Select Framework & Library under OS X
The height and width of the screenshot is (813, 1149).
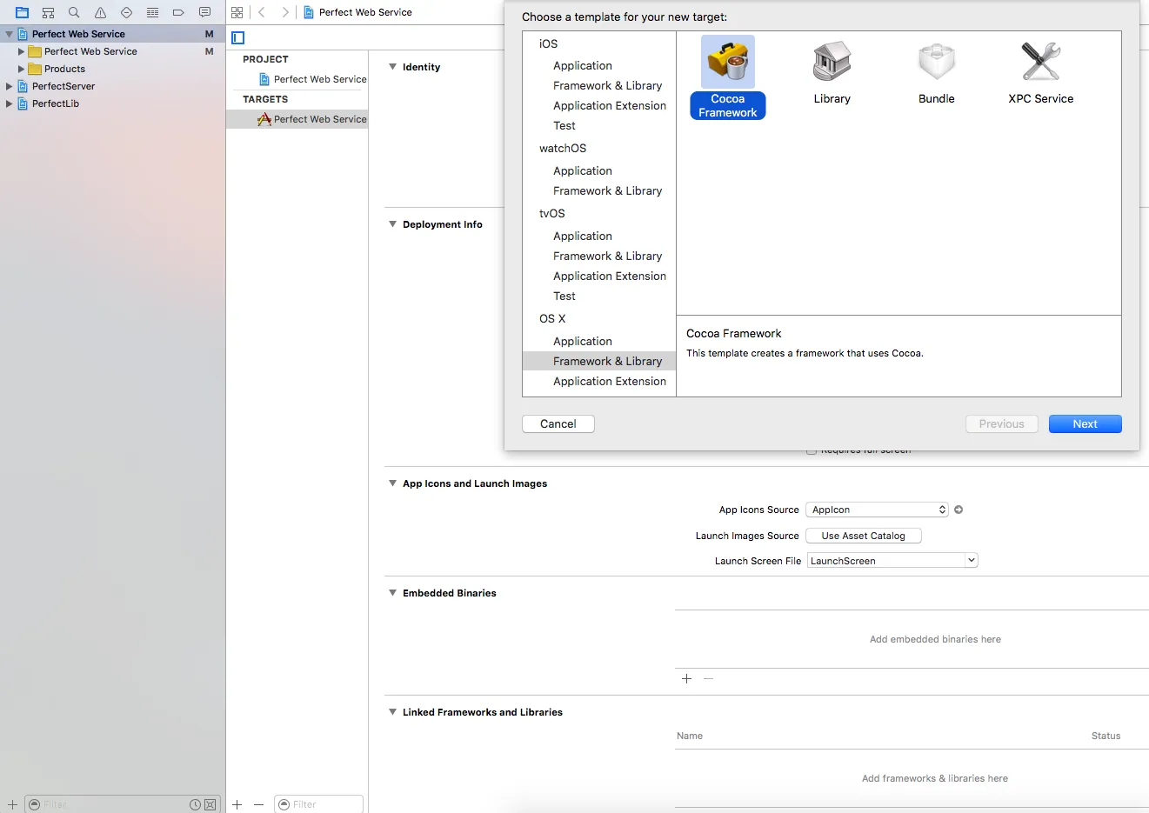599,361
